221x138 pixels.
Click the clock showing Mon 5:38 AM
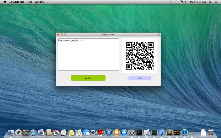tap(198, 2)
